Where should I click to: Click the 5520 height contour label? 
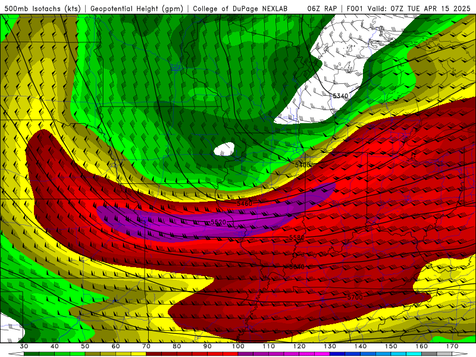coord(218,222)
